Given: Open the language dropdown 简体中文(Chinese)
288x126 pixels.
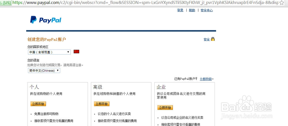Looking at the screenshot, I should tap(44, 70).
